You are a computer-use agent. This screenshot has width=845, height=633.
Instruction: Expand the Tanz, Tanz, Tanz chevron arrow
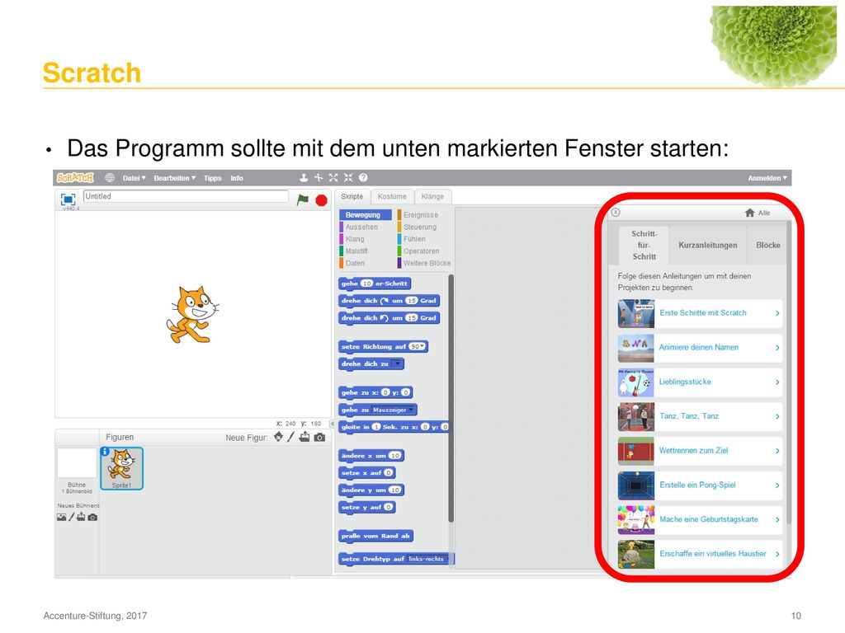777,416
